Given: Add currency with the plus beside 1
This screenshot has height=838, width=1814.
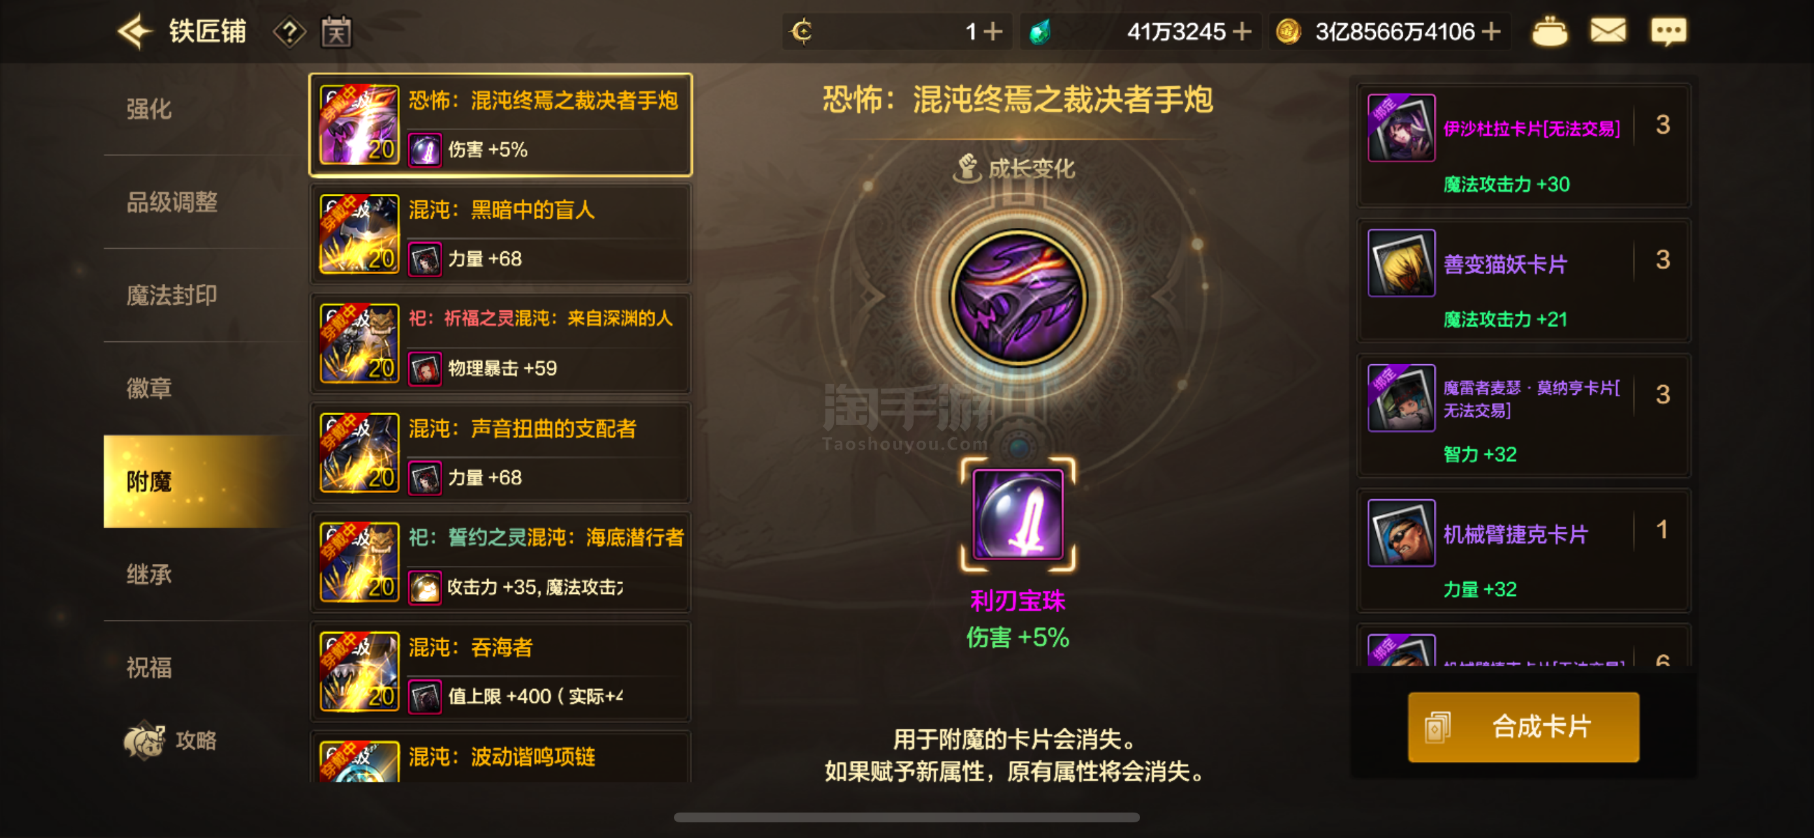Looking at the screenshot, I should [992, 32].
